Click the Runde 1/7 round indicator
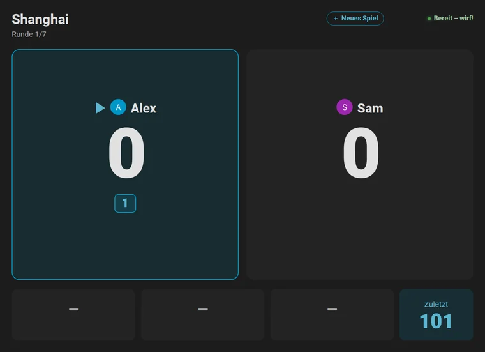This screenshot has width=485, height=352. (x=29, y=34)
